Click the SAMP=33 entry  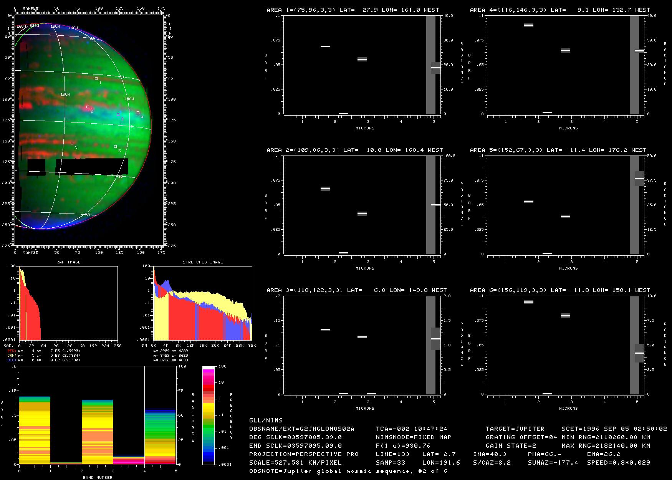pos(391,463)
